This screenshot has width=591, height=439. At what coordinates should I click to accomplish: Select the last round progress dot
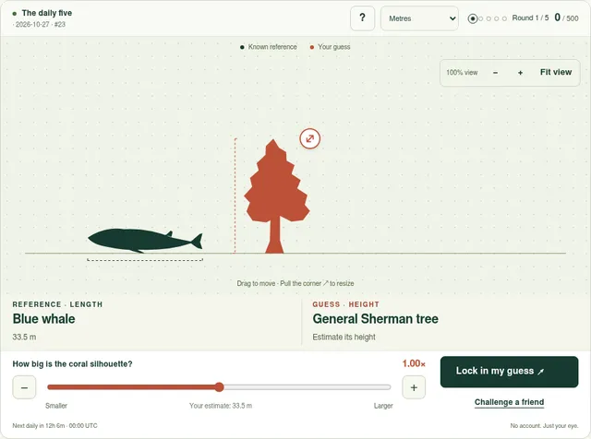(x=504, y=18)
